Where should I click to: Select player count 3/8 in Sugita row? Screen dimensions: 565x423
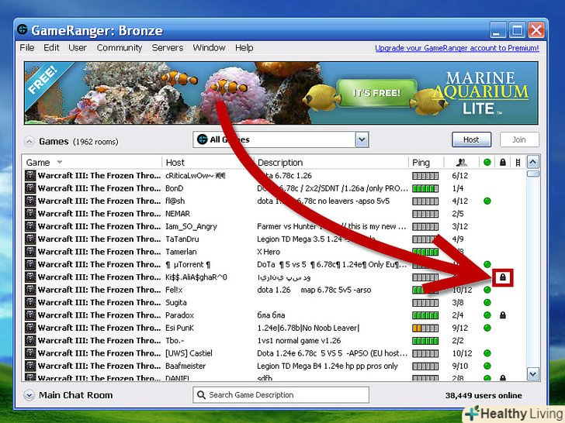458,302
